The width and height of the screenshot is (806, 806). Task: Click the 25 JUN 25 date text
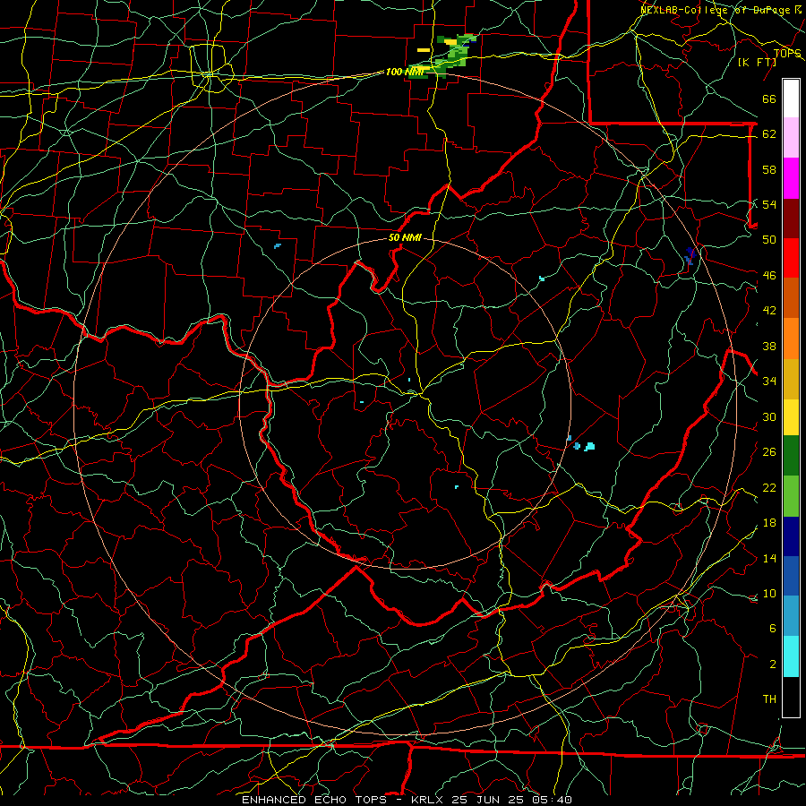(x=488, y=800)
